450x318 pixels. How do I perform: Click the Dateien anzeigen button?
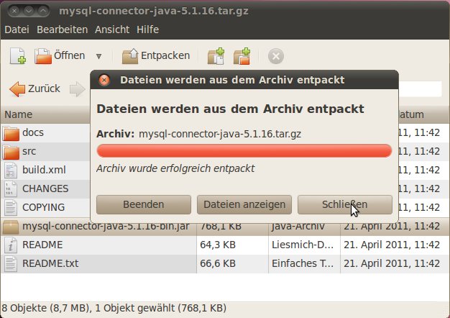pyautogui.click(x=244, y=204)
